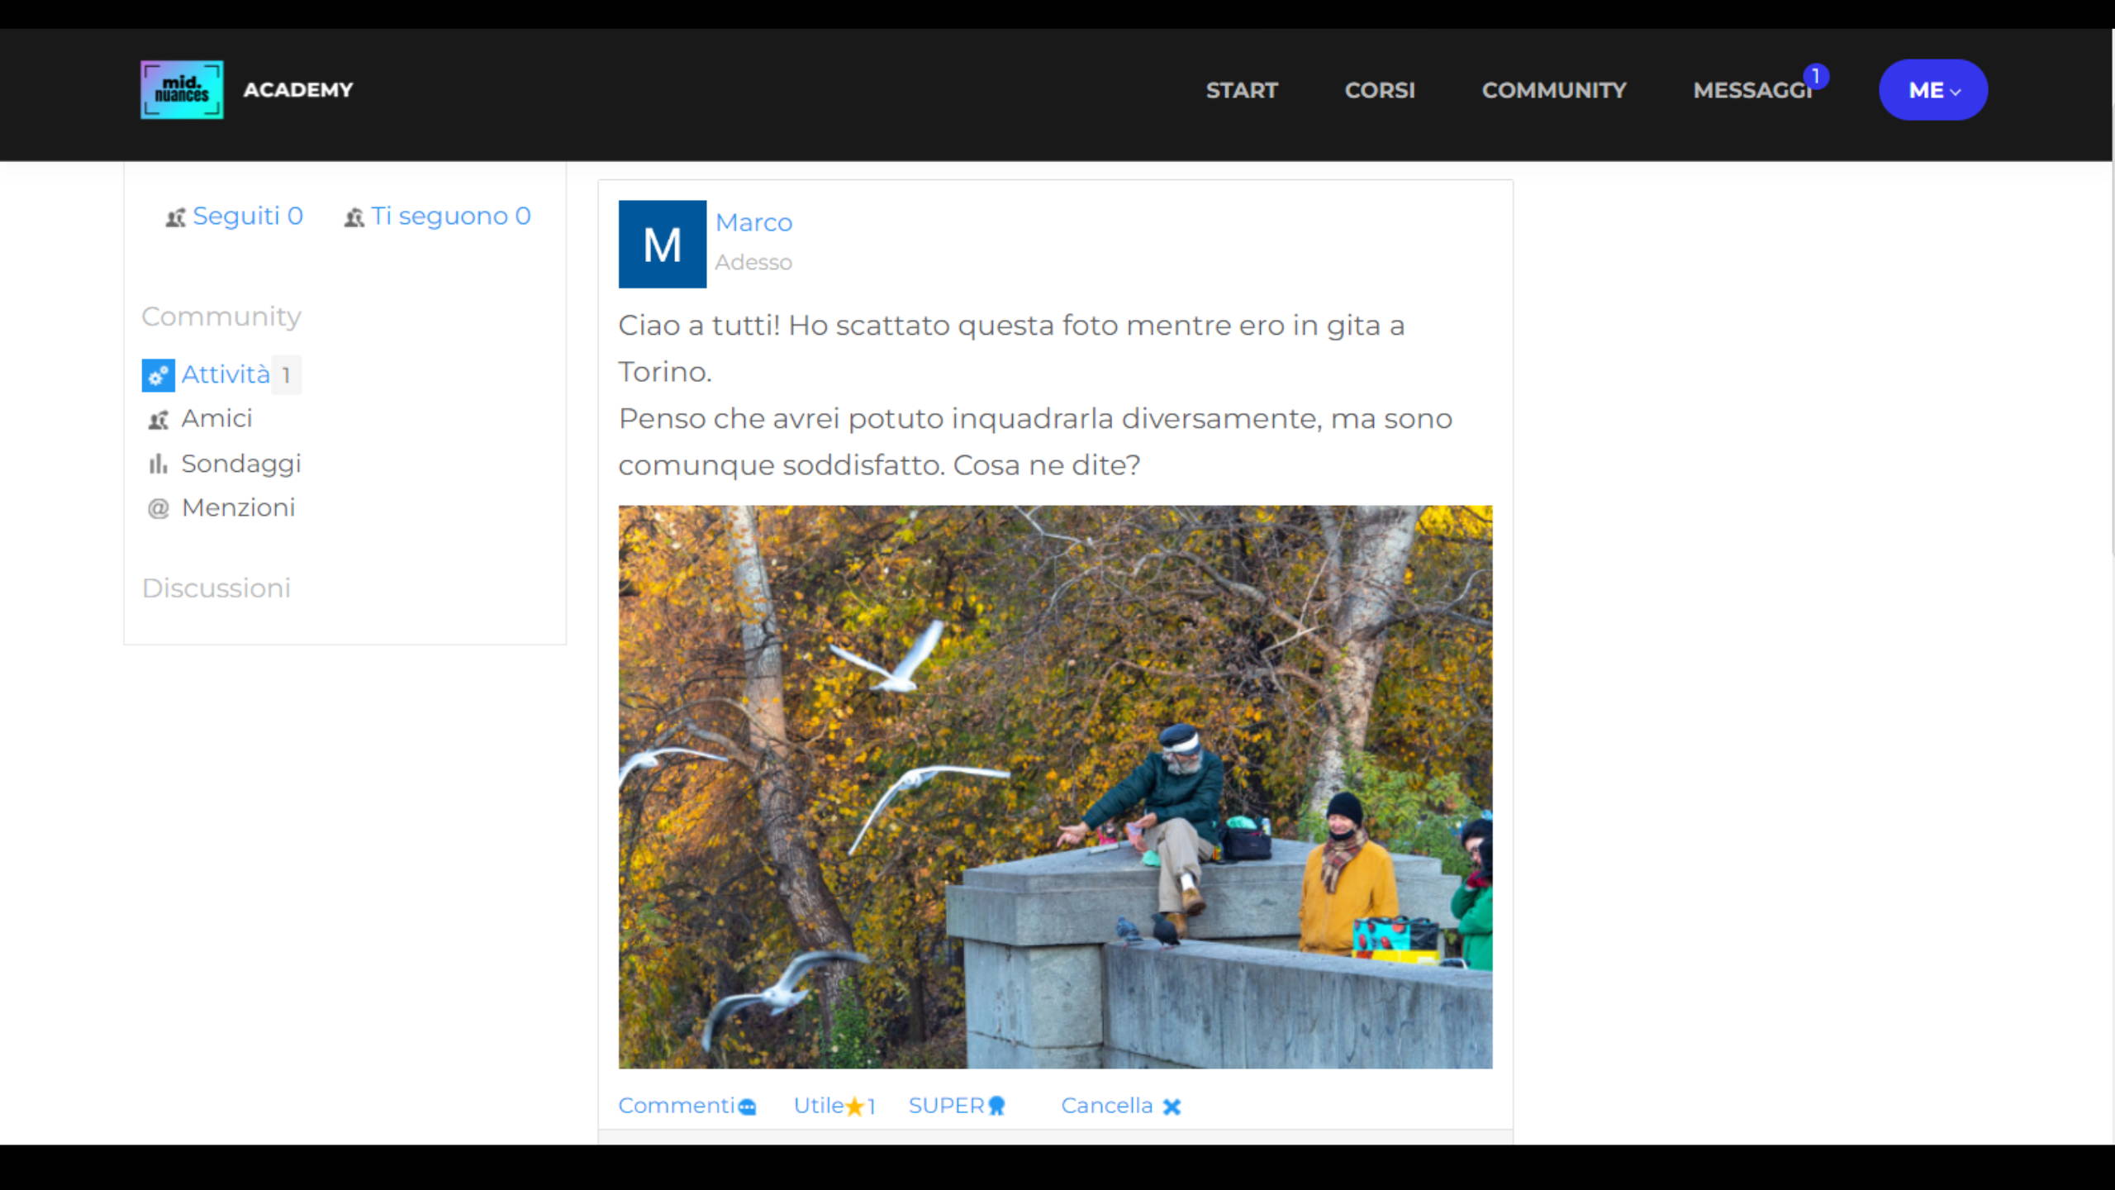
Task: Open the COMMUNITY menu item
Action: 1554,90
